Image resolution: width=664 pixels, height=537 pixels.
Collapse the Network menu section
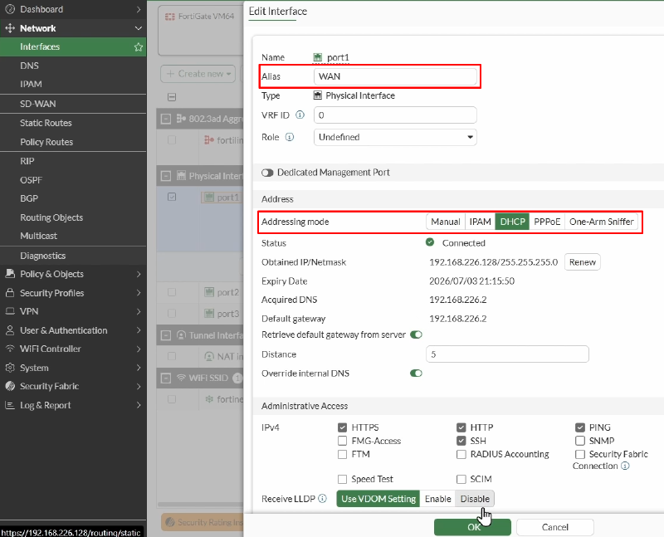pyautogui.click(x=138, y=28)
